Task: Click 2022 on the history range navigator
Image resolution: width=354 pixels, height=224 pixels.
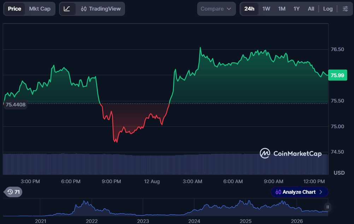Action: 92,221
